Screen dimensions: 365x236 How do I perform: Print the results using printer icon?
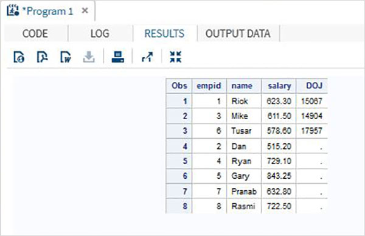[x=118, y=57]
